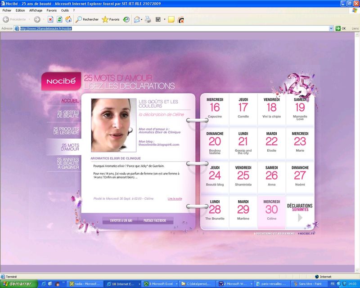Expand the Edit with Word dropdown arrow
The image size is (360, 288).
(164, 19)
